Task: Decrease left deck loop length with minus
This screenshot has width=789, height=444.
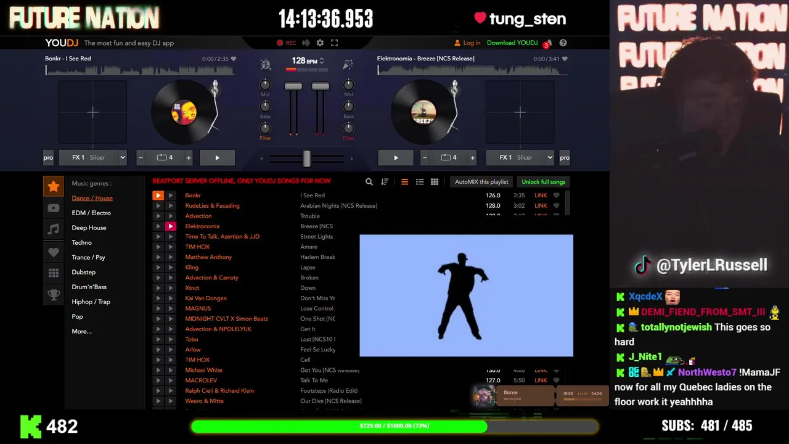Action: pyautogui.click(x=141, y=158)
